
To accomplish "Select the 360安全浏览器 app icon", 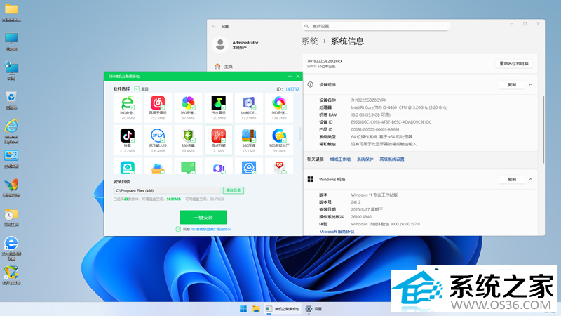I will pyautogui.click(x=128, y=103).
